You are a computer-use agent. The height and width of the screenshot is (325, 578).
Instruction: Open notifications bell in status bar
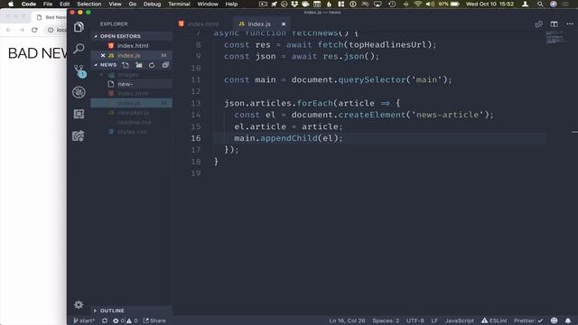[x=568, y=320]
